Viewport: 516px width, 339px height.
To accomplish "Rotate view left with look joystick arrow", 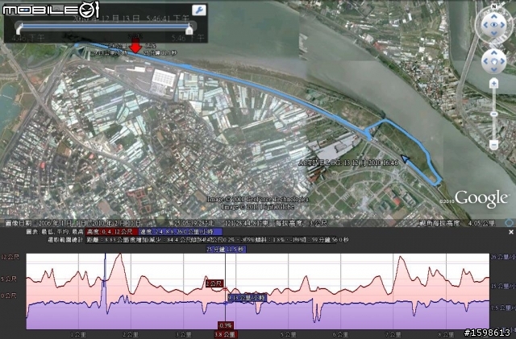I will click(485, 25).
